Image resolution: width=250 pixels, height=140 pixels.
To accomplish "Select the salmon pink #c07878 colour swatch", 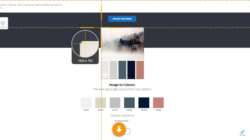I will (158, 103).
